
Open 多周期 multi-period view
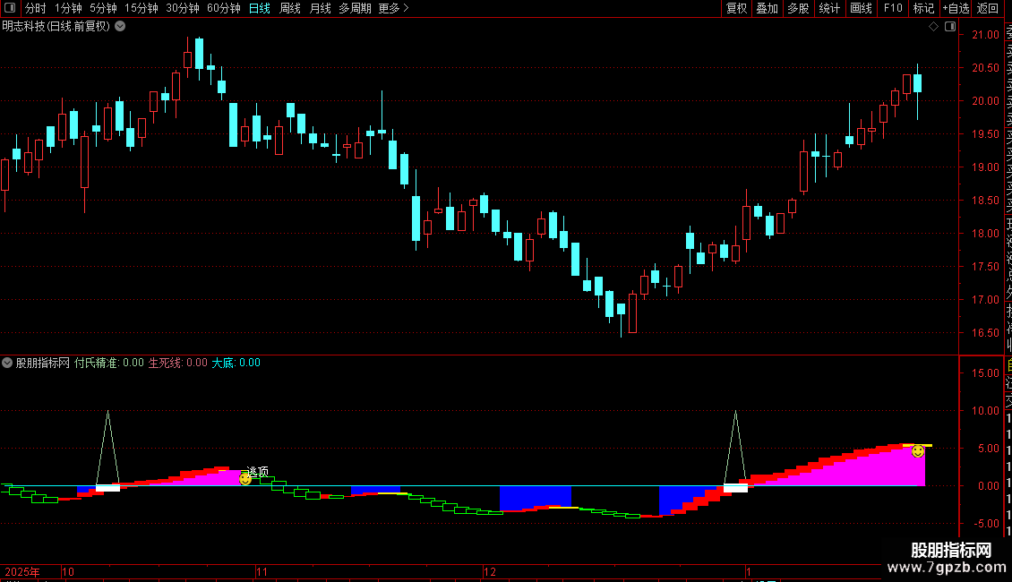click(x=355, y=8)
